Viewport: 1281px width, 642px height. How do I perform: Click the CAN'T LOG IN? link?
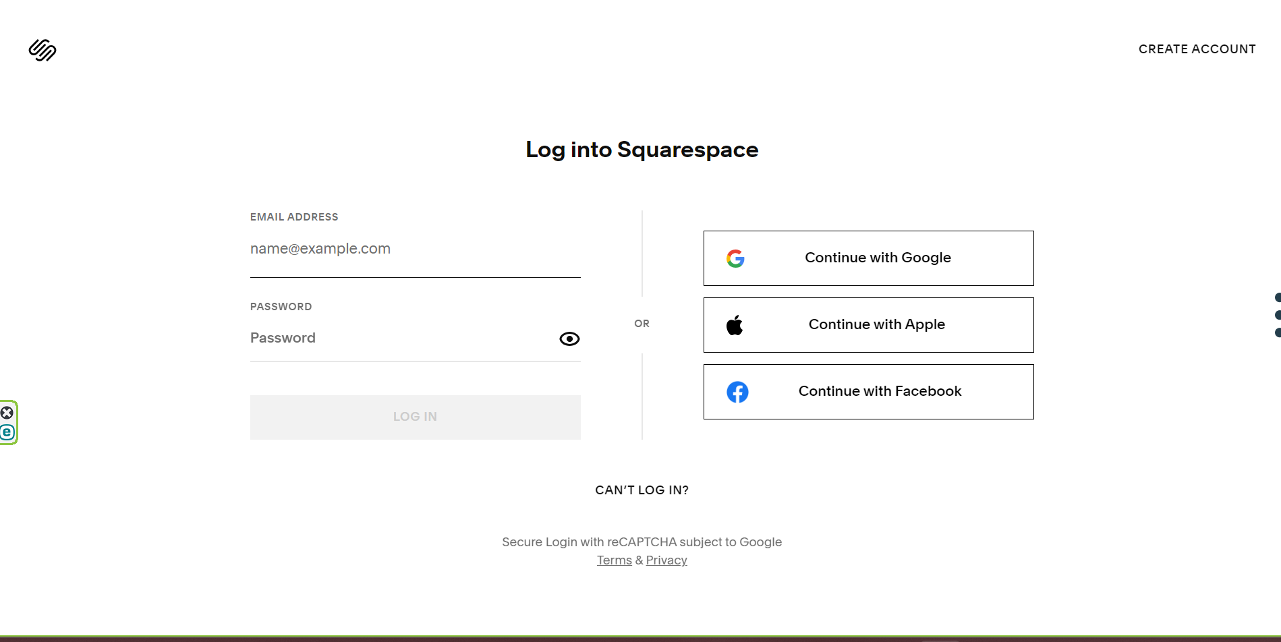tap(642, 490)
